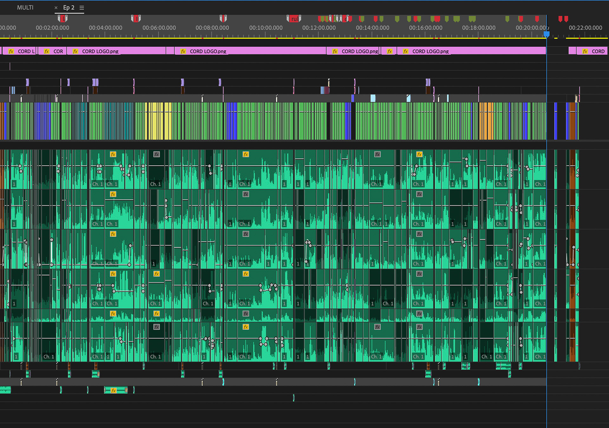Click the fx badge in bottom audio clip
This screenshot has height=428, width=609.
[114, 391]
